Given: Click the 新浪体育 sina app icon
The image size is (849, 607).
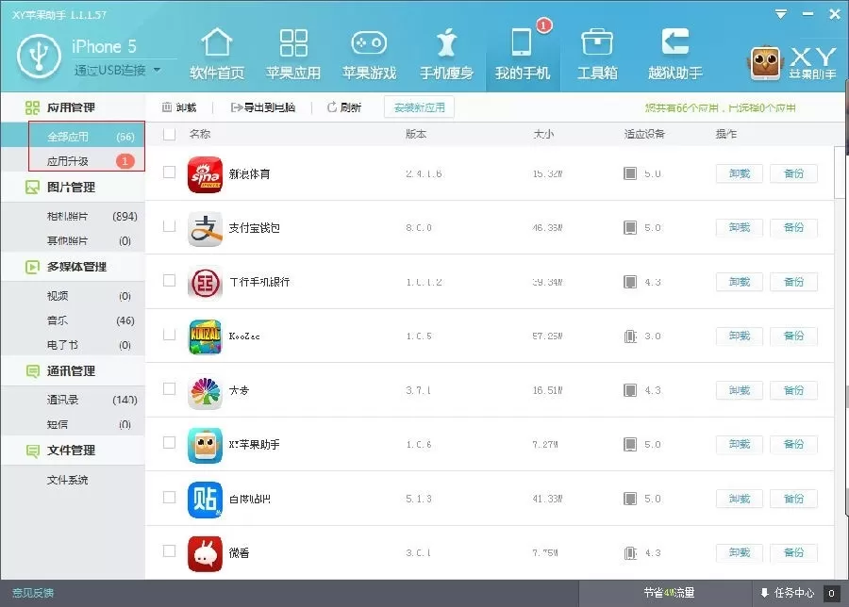Looking at the screenshot, I should [205, 174].
